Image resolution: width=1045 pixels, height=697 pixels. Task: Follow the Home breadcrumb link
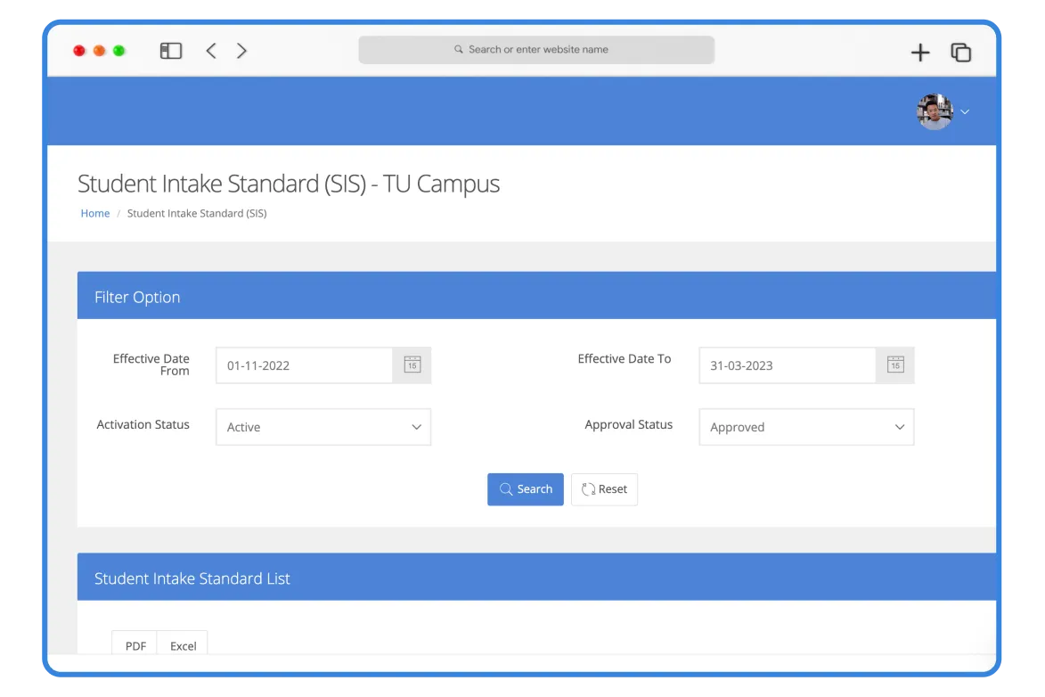pos(94,213)
